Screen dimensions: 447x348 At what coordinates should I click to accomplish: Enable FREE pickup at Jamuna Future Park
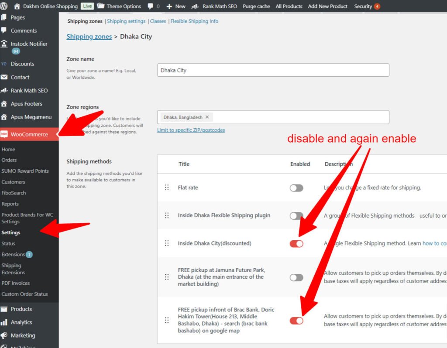click(296, 276)
